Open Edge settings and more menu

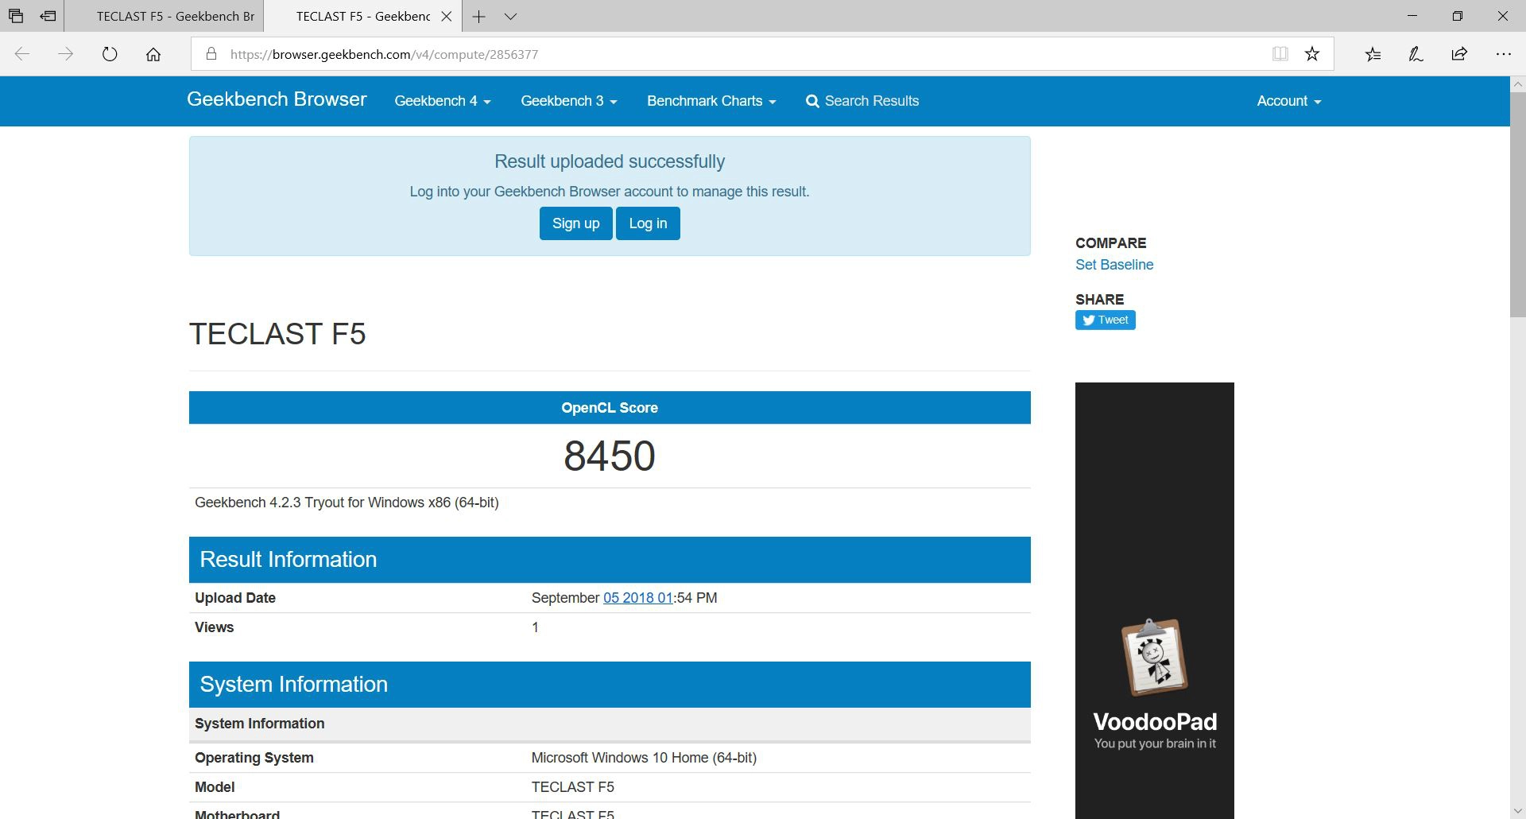coord(1503,54)
